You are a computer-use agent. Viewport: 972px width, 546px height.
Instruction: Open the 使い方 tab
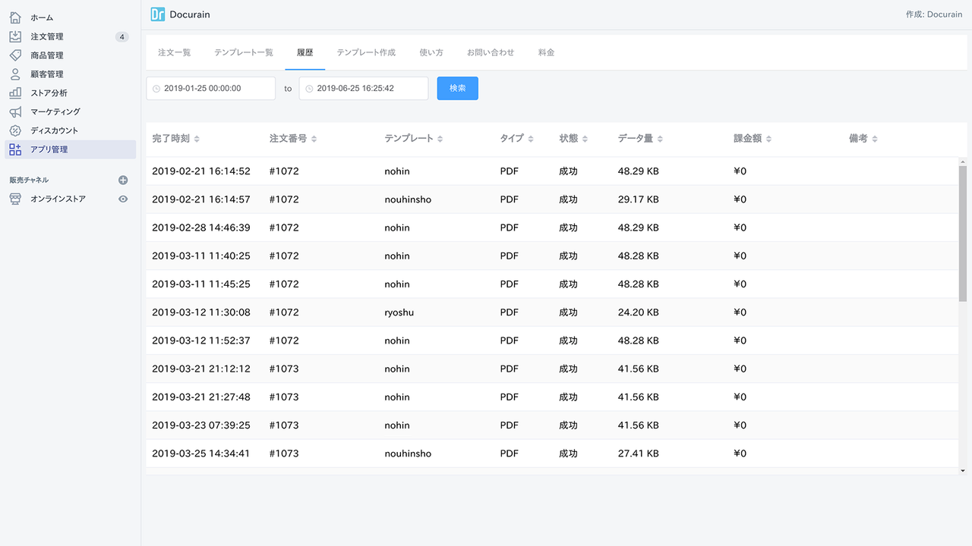point(431,52)
